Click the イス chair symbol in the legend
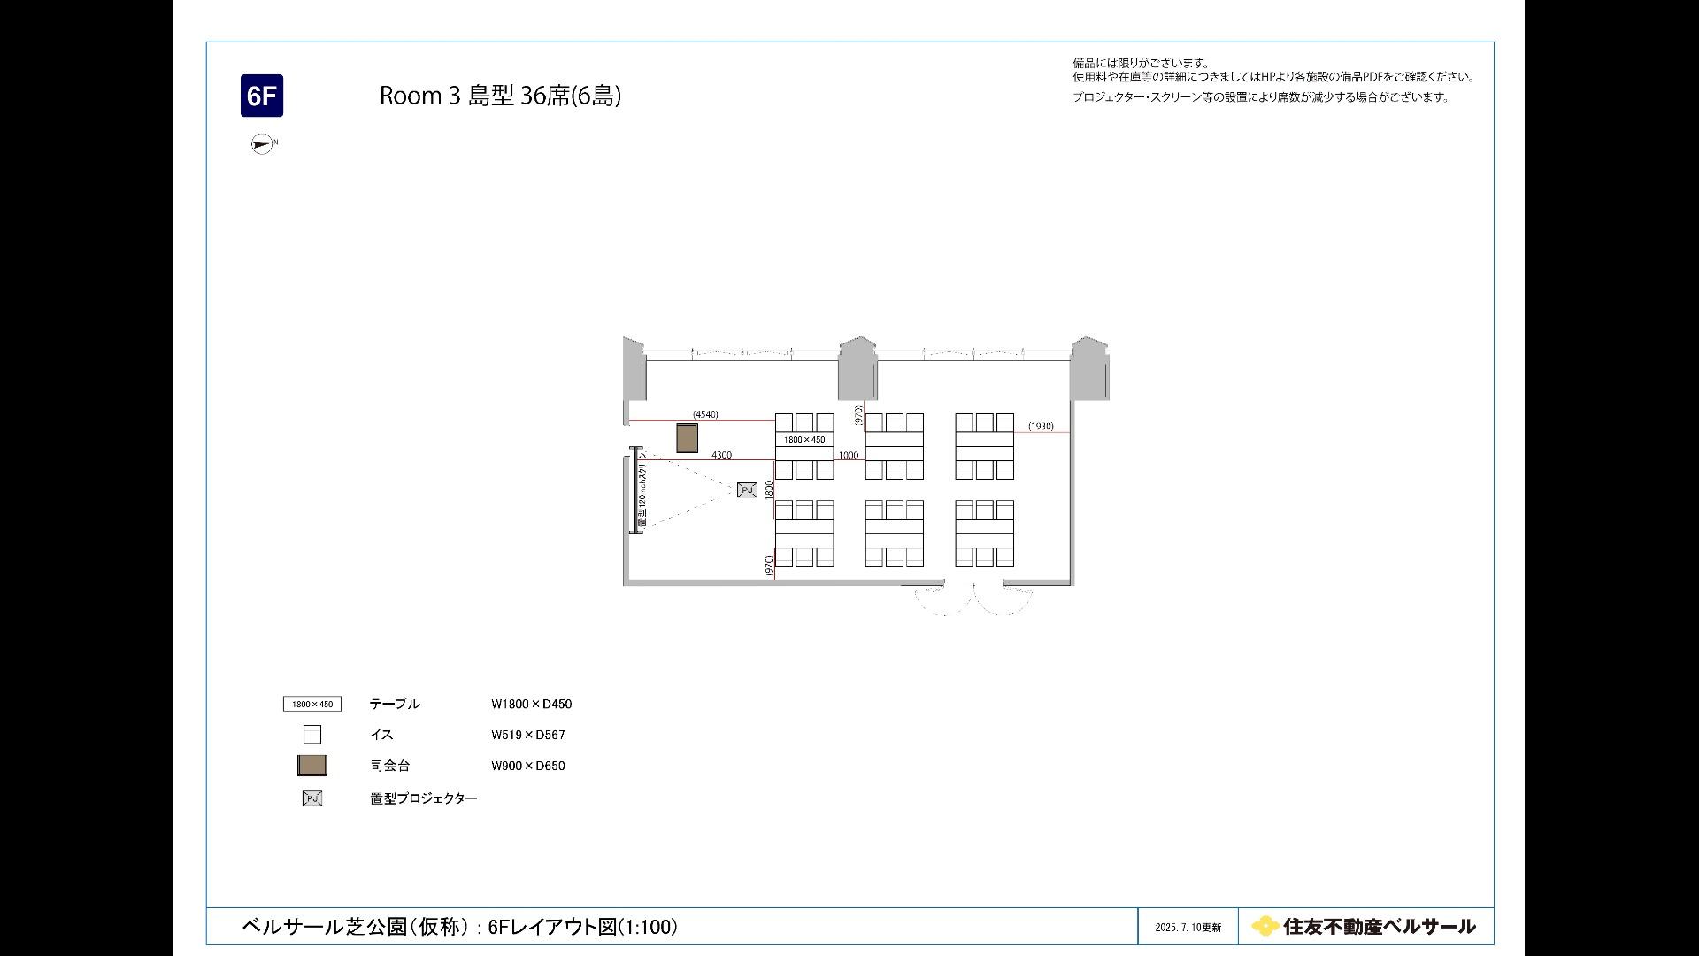The image size is (1699, 956). tap(311, 734)
